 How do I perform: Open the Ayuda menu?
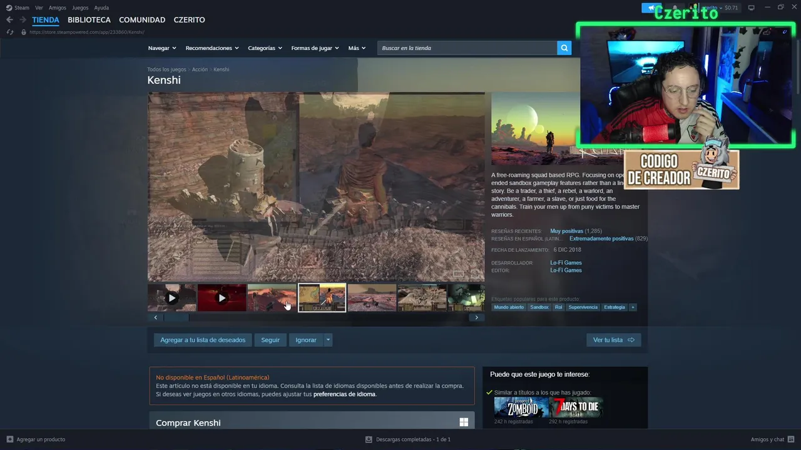(x=101, y=8)
